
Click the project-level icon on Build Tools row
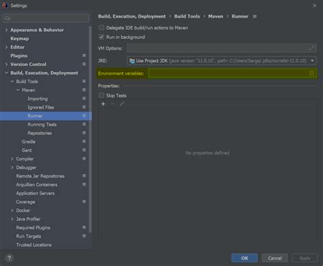coord(84,82)
